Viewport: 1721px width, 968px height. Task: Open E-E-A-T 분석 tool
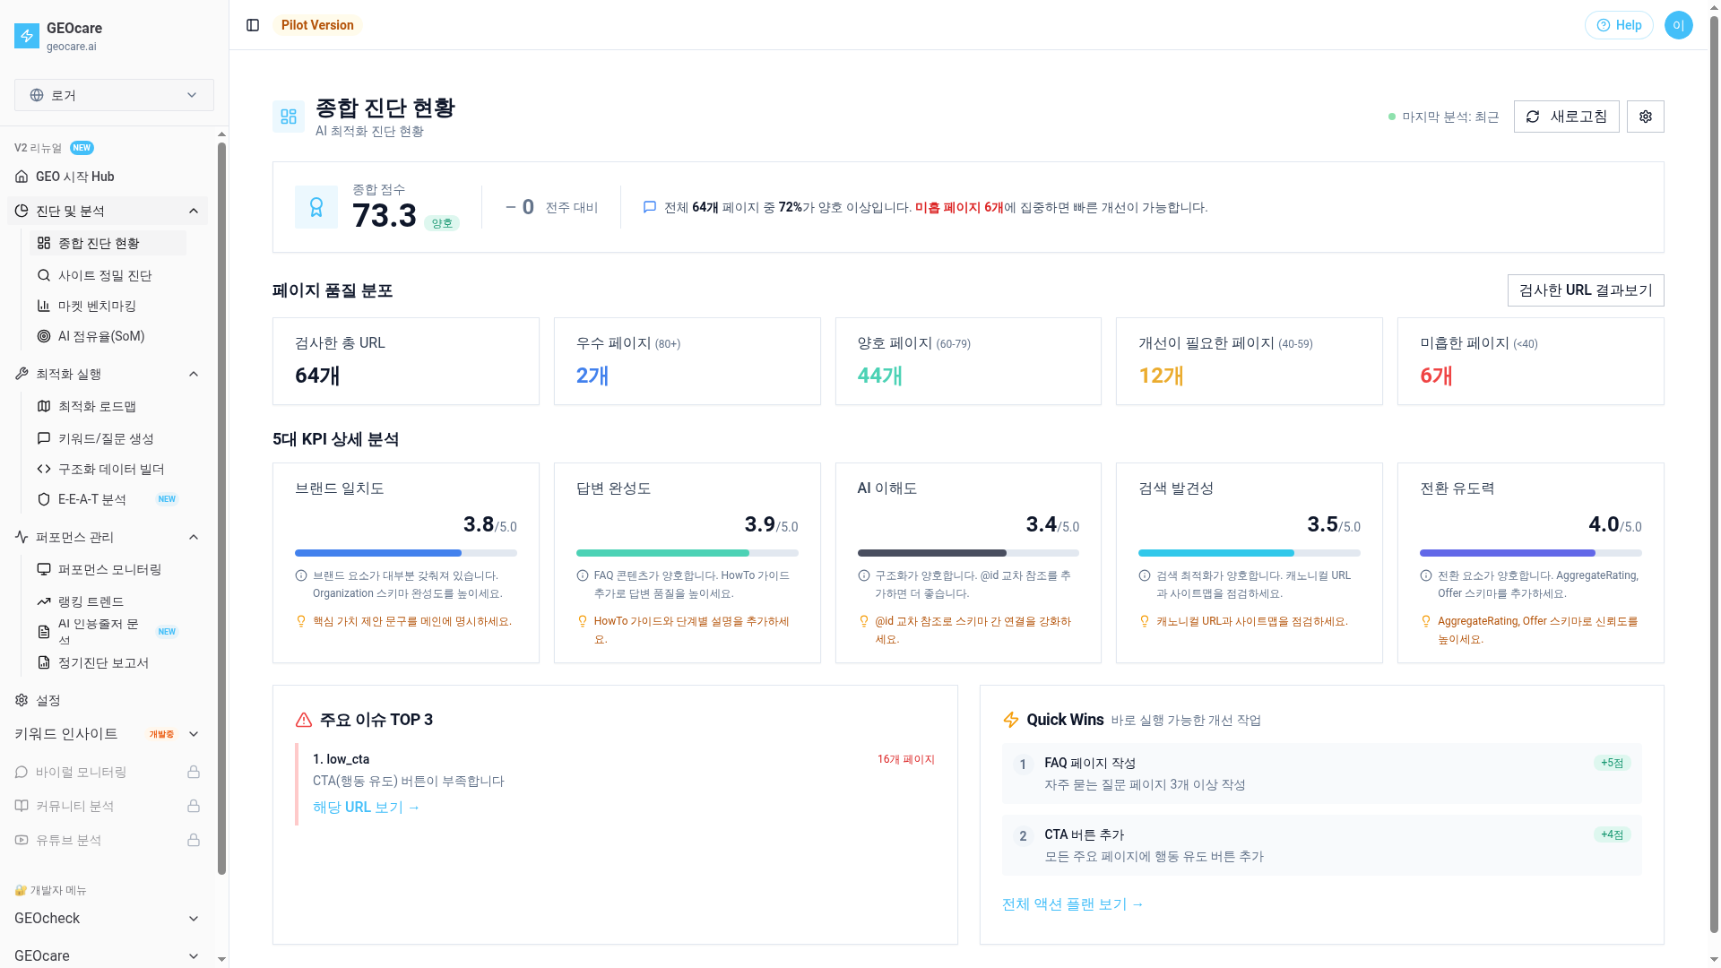click(43, 499)
